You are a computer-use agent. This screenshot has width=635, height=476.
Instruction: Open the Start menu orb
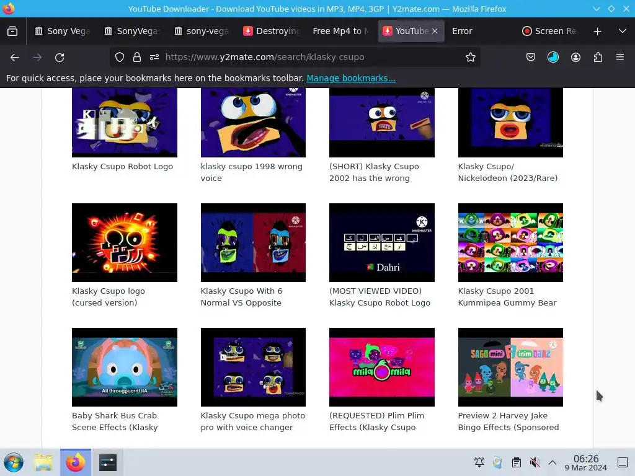(x=14, y=462)
